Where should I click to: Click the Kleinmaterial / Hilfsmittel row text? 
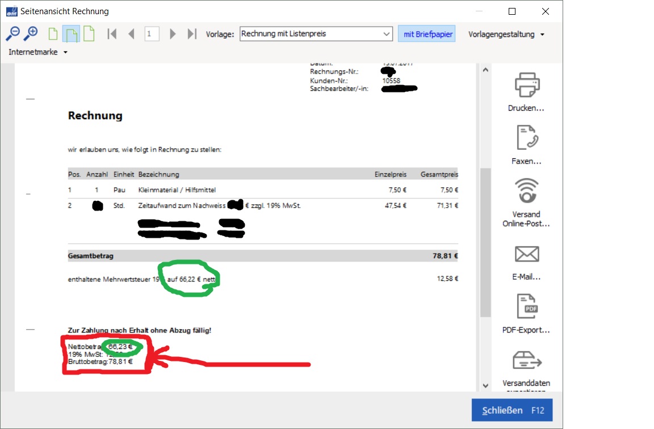coord(177,190)
